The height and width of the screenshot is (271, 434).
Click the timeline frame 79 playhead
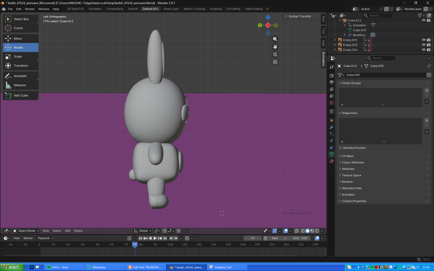coord(135,244)
